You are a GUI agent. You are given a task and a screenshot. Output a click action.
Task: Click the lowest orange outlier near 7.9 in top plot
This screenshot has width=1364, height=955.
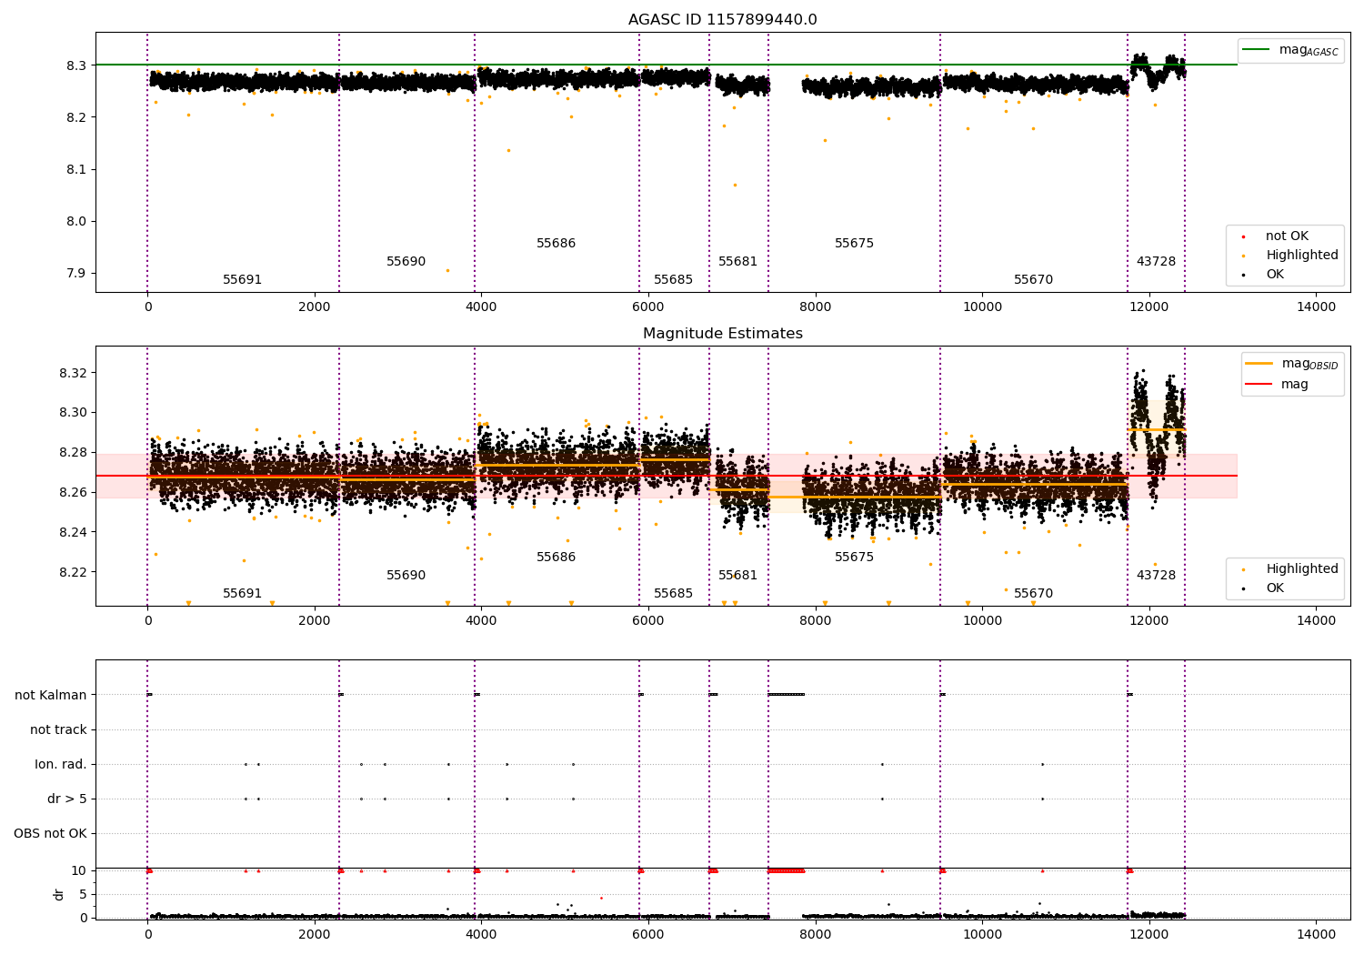[447, 270]
